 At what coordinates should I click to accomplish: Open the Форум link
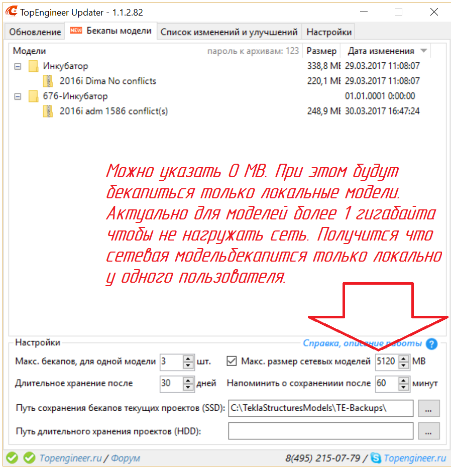[126, 458]
